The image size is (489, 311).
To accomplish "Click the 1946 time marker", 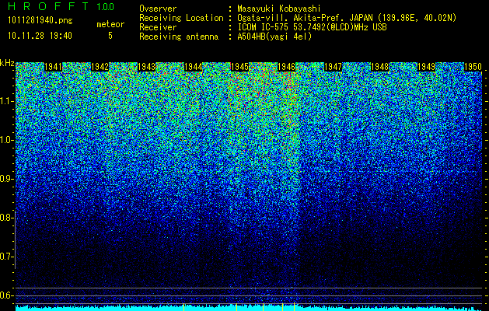I will tap(286, 67).
